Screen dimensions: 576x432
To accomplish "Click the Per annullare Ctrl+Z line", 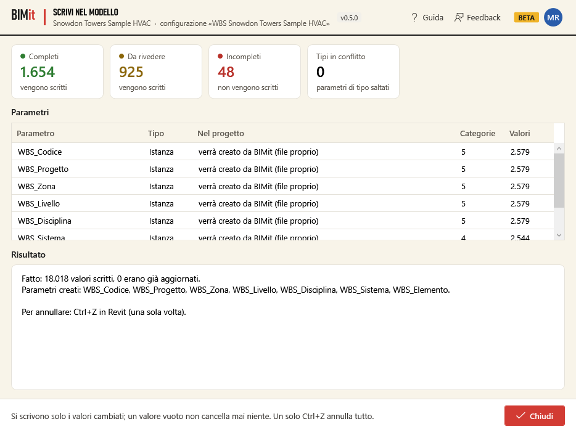I will coord(104,312).
